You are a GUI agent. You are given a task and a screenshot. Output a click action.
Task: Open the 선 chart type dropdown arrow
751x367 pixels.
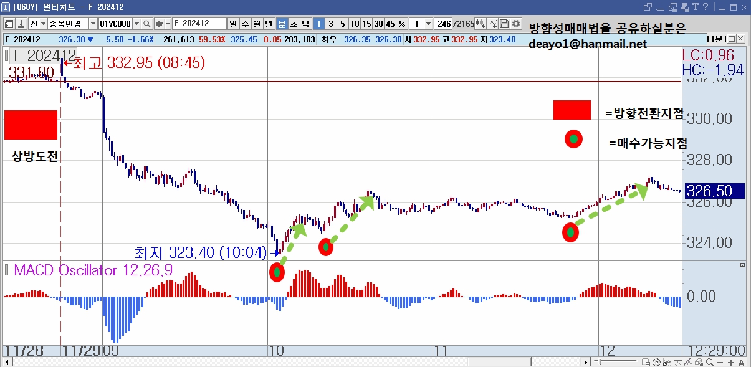42,24
